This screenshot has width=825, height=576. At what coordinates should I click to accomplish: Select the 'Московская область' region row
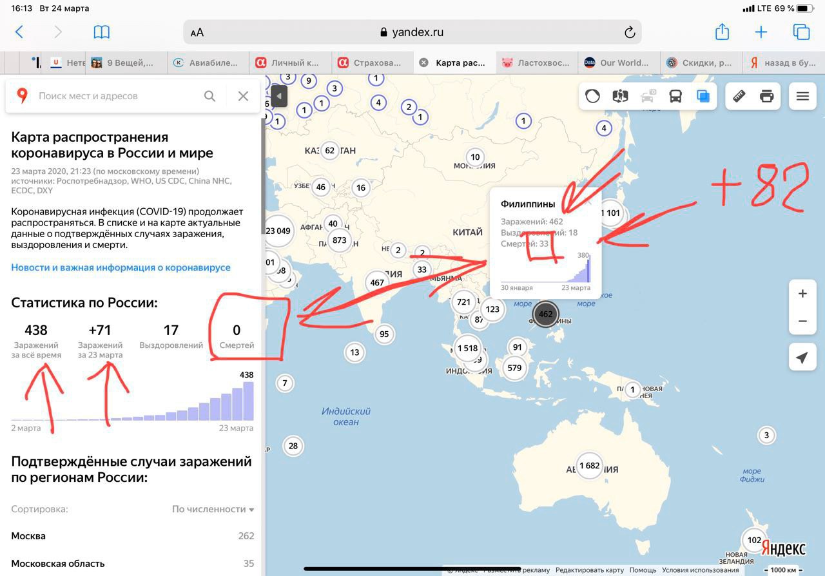pyautogui.click(x=133, y=563)
